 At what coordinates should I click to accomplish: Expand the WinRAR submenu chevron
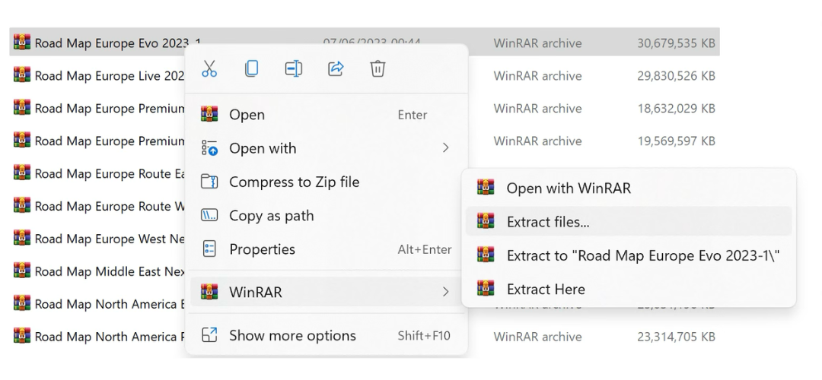[x=446, y=292]
